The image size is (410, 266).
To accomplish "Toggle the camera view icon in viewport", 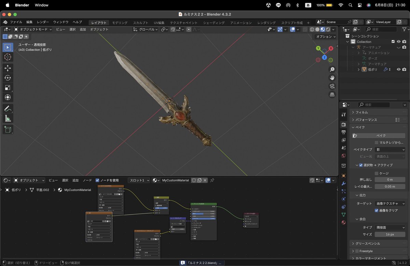I will click(x=332, y=86).
